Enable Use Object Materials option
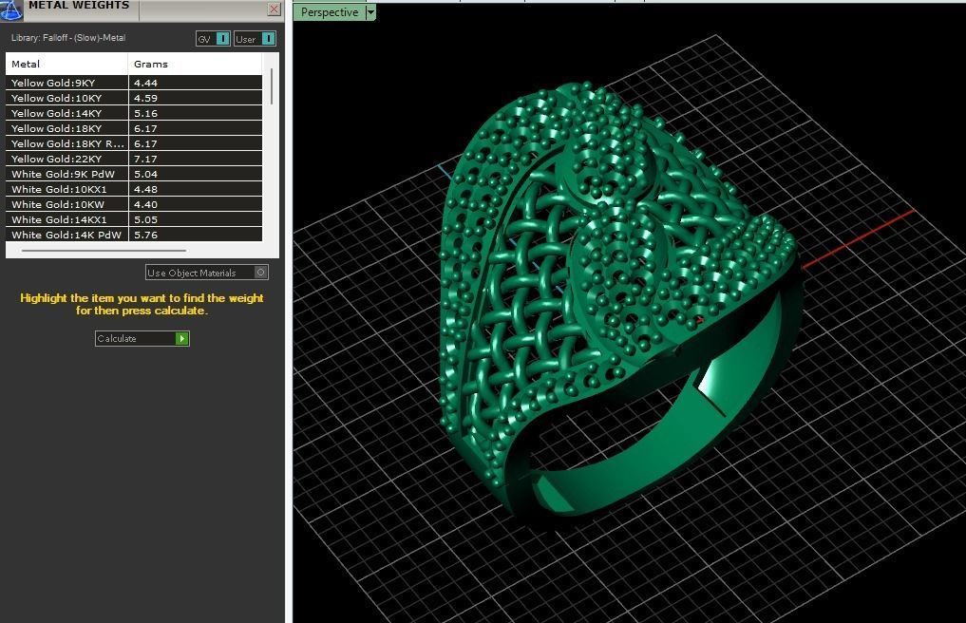This screenshot has width=966, height=623. click(207, 273)
